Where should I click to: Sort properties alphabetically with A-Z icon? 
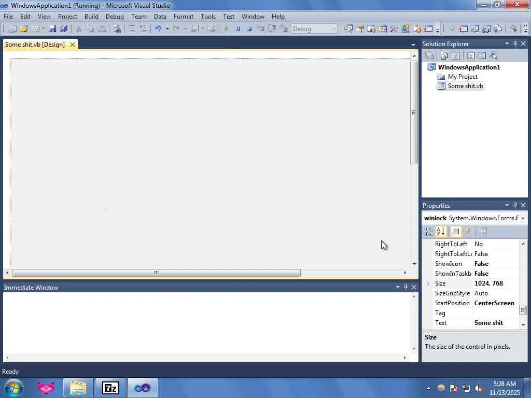tap(441, 232)
